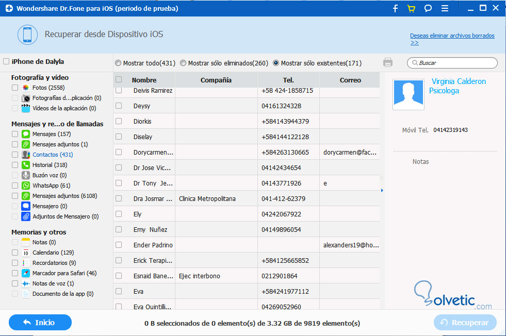The height and width of the screenshot is (336, 506).
Task: Click into the Buscar search field
Action: (452, 63)
